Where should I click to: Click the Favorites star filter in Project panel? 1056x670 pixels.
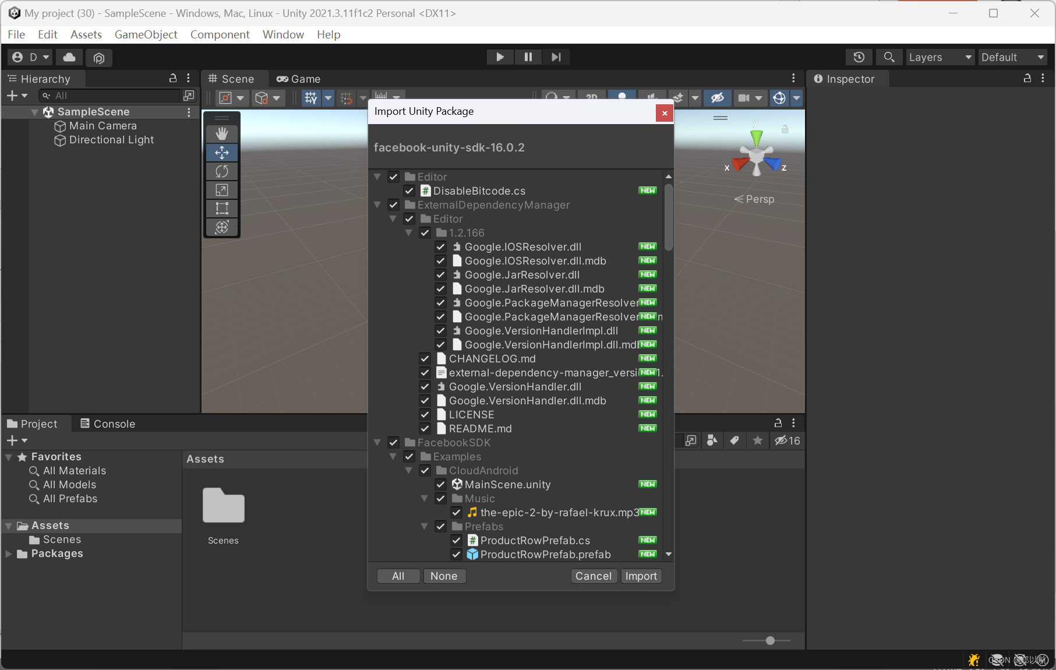757,440
